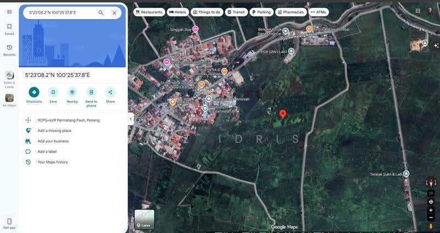Open the Saved places sidebar item
The height and width of the screenshot is (233, 440).
9,29
